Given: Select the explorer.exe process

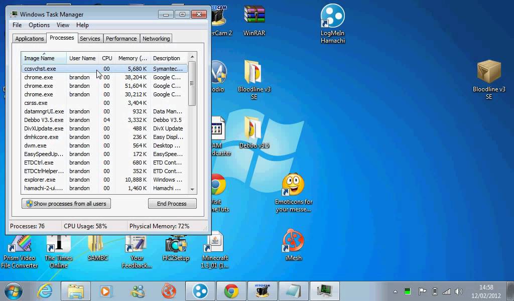Looking at the screenshot, I should pos(104,180).
